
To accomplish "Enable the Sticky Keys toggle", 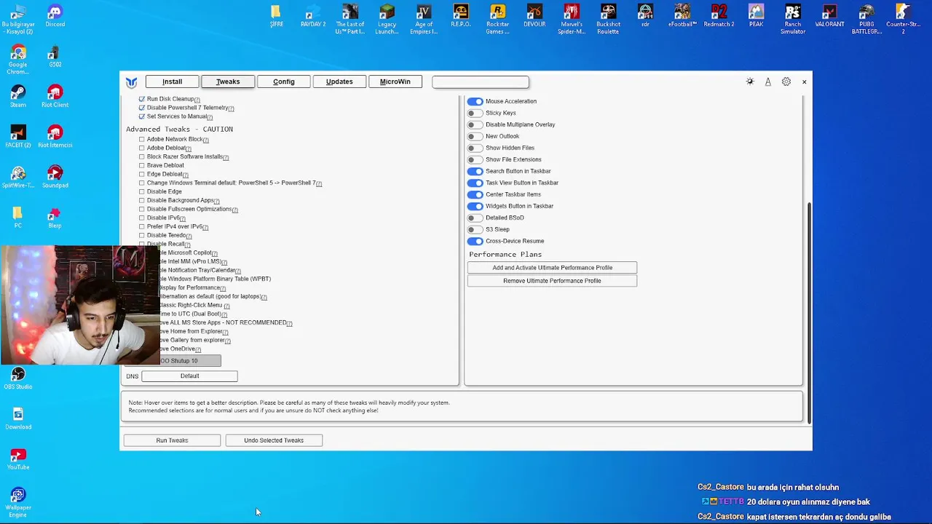I will tap(475, 113).
